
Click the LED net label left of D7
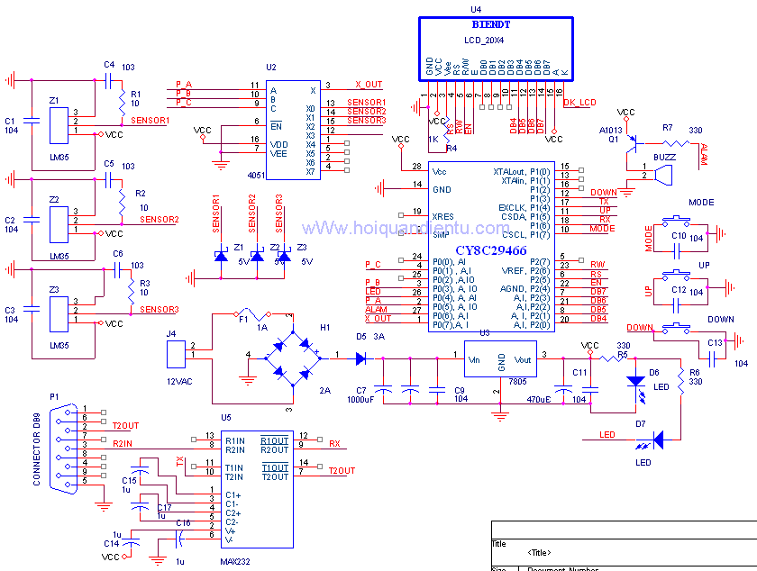click(x=607, y=435)
